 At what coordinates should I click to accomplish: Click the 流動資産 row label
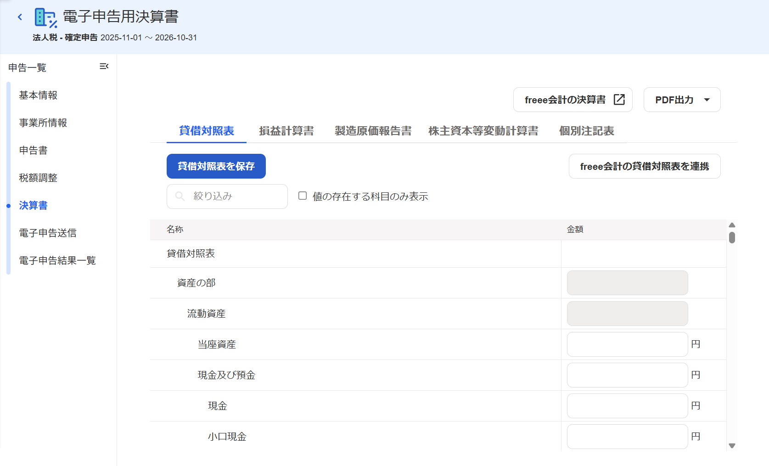206,314
